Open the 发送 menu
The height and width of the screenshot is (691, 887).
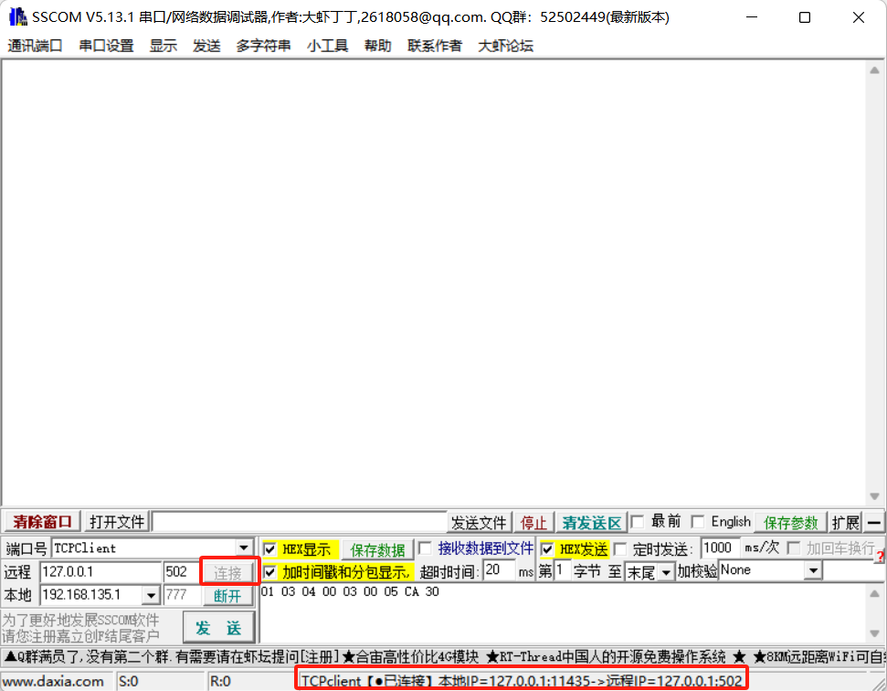click(x=206, y=46)
